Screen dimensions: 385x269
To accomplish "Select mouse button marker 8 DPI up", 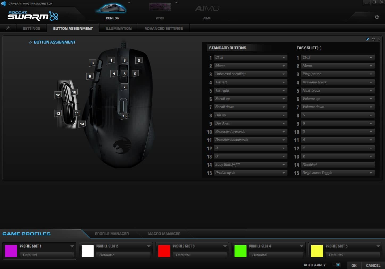I will pyautogui.click(x=93, y=63).
